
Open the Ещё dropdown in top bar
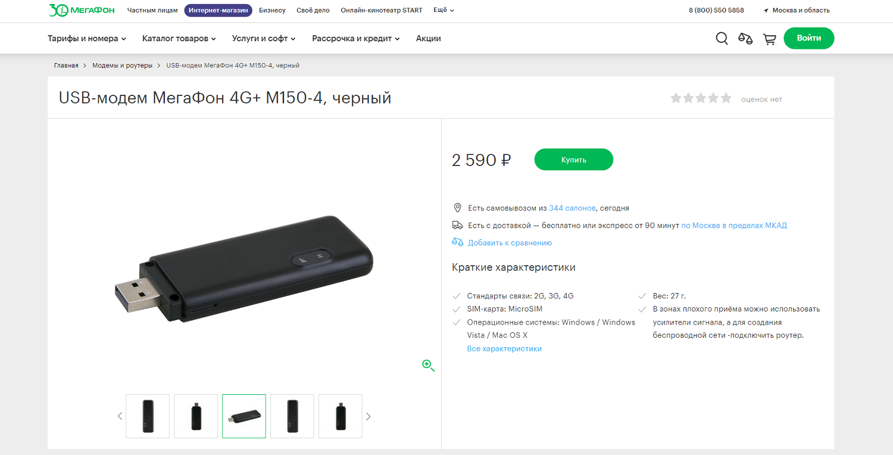444,10
